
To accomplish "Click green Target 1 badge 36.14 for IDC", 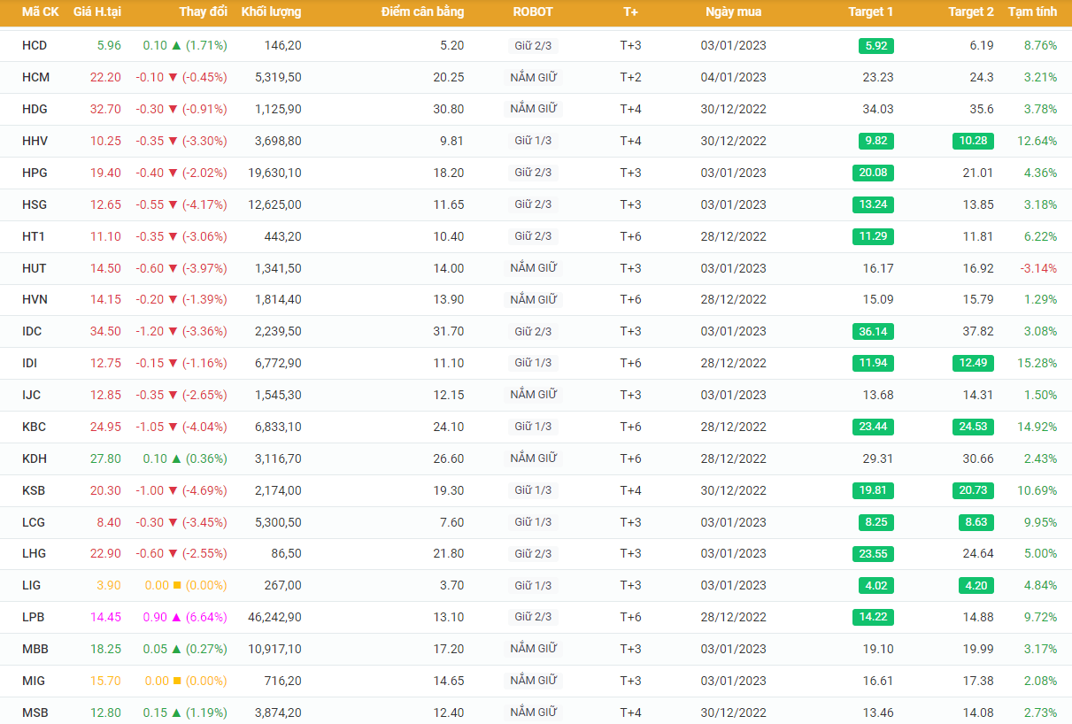I will 875,331.
